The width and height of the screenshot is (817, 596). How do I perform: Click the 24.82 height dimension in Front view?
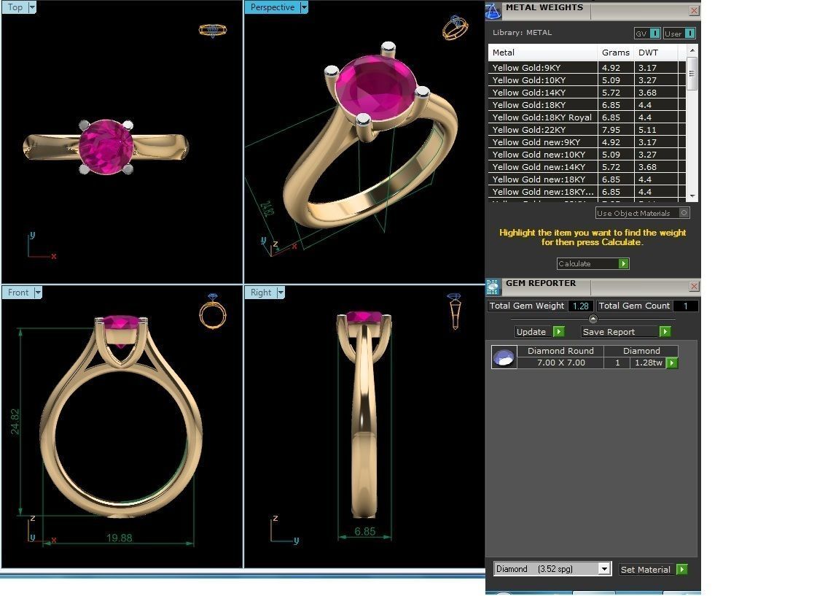click(15, 422)
